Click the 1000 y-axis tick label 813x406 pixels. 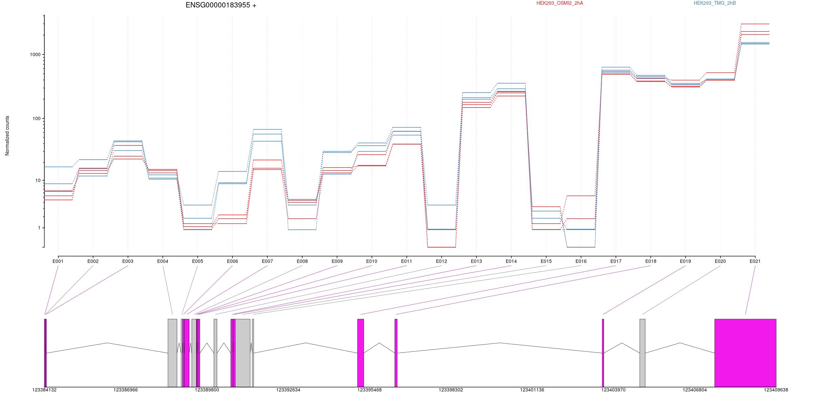pyautogui.click(x=35, y=54)
